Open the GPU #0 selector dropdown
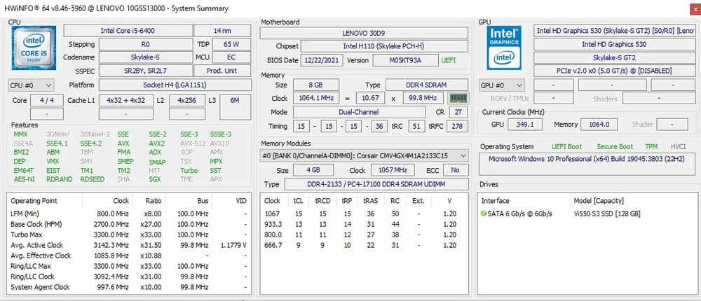 [501, 85]
